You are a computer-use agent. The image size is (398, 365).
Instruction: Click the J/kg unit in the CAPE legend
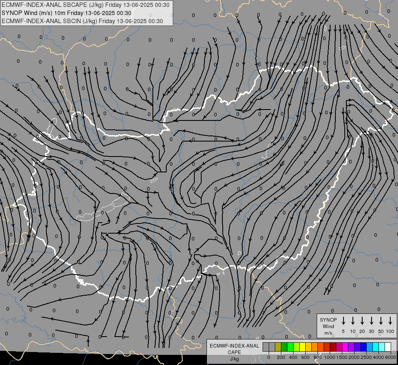pos(234,359)
